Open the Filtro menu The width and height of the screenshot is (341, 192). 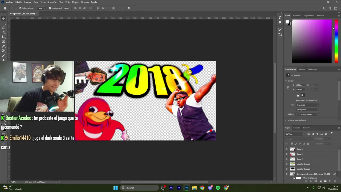61,2
